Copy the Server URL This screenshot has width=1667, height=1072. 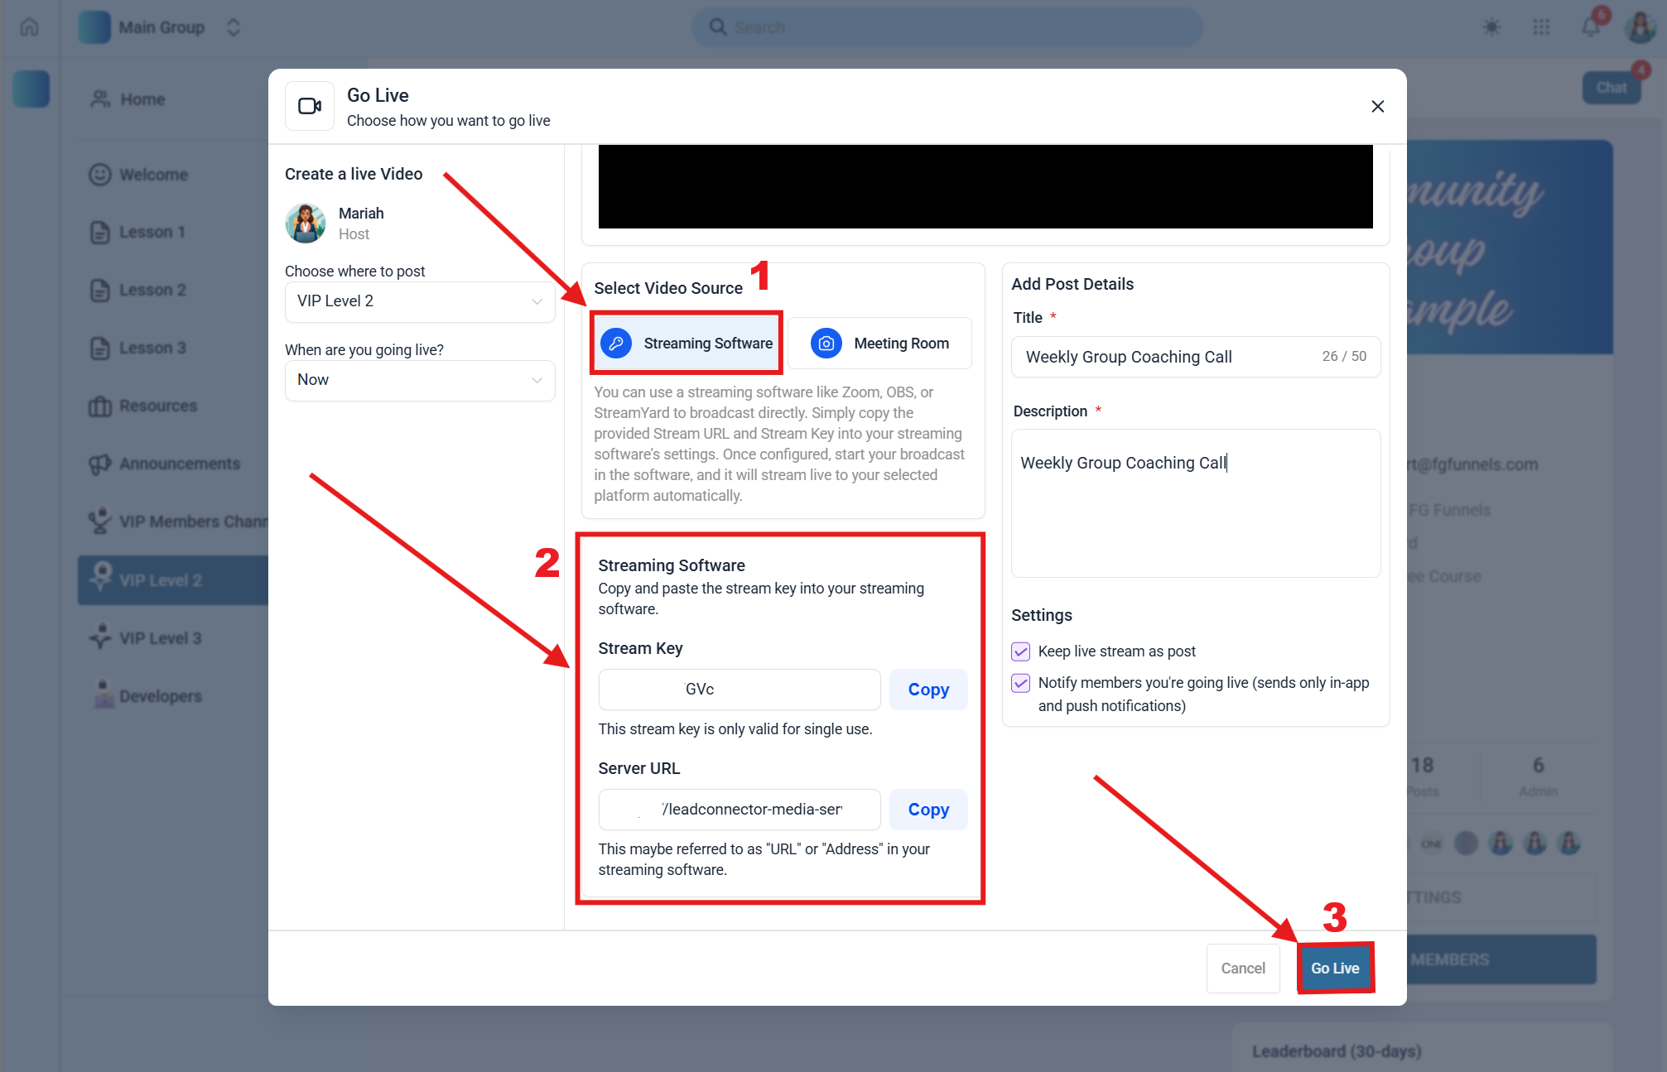tap(928, 810)
